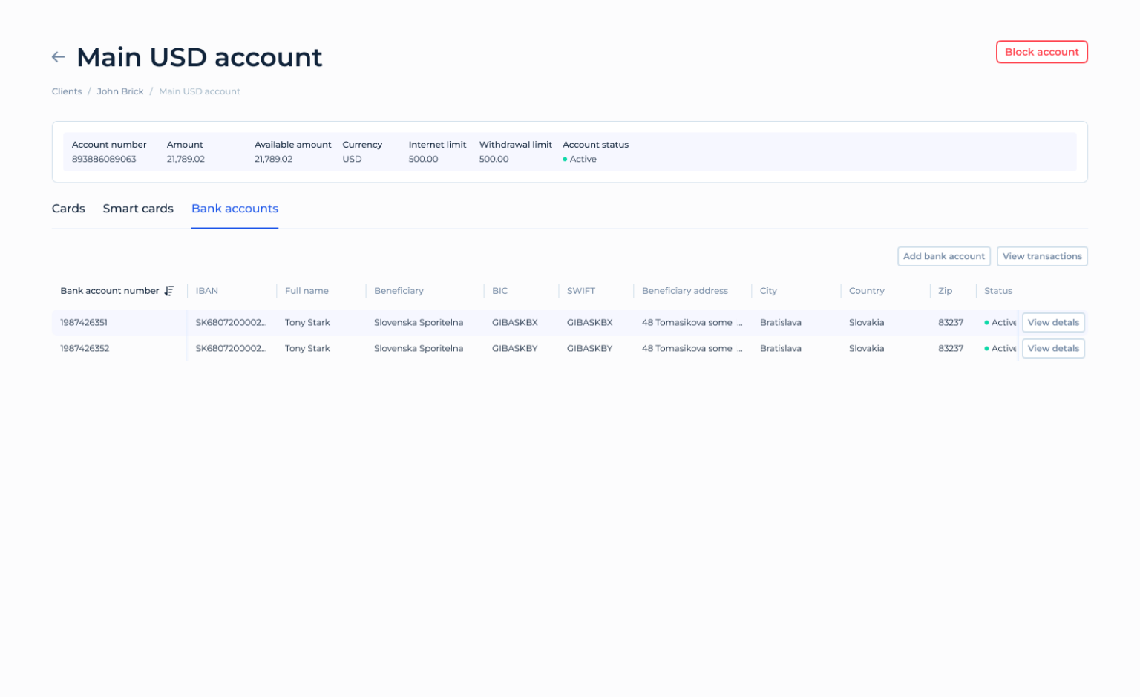Viewport: 1140px width, 697px height.
Task: Click the Active status indicator for account 1987426352
Action: (986, 348)
